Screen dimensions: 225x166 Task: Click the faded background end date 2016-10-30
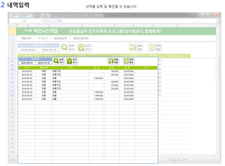(x=49, y=50)
